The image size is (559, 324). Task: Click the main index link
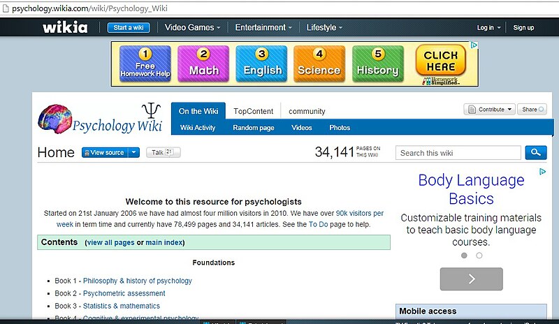pyautogui.click(x=164, y=242)
